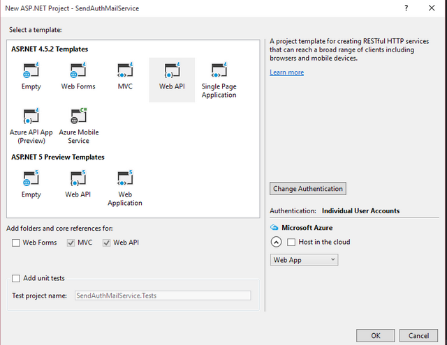Click the Microsoft Azure heading text

(x=307, y=228)
